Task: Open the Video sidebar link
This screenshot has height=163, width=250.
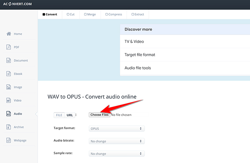Action: tap(17, 100)
